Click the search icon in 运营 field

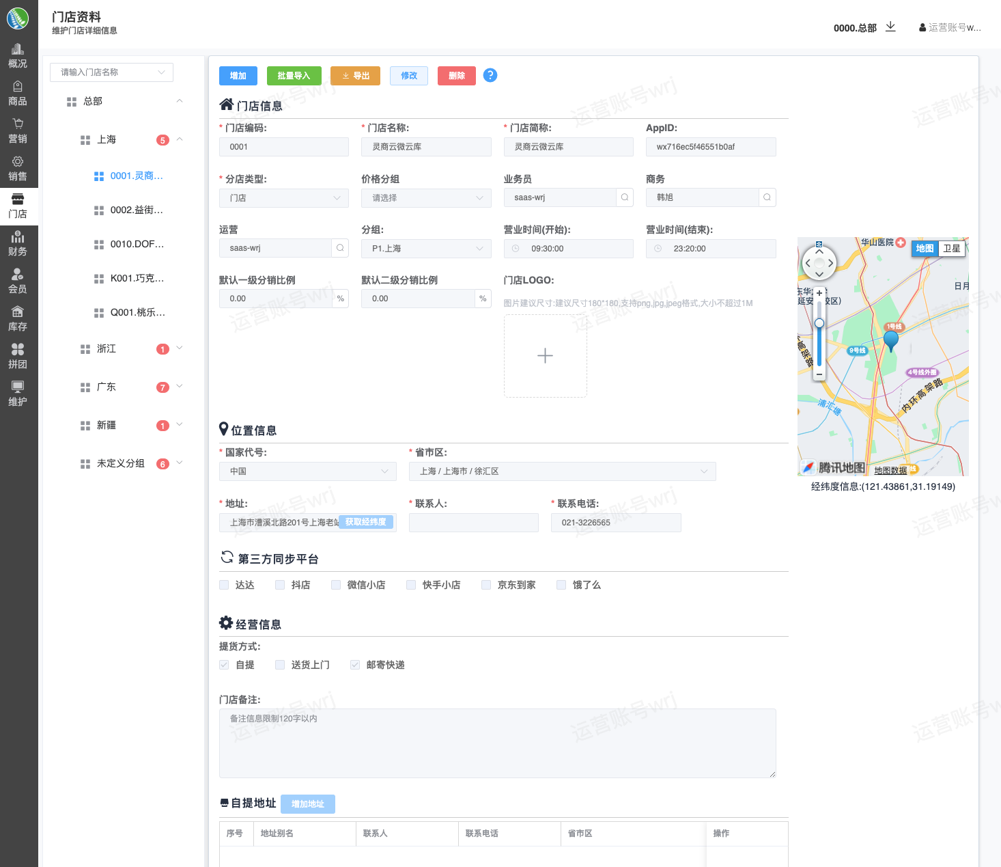pyautogui.click(x=340, y=248)
